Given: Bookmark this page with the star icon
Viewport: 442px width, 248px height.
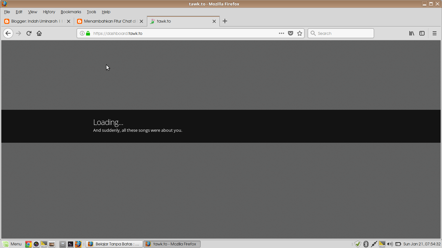Looking at the screenshot, I should (300, 33).
